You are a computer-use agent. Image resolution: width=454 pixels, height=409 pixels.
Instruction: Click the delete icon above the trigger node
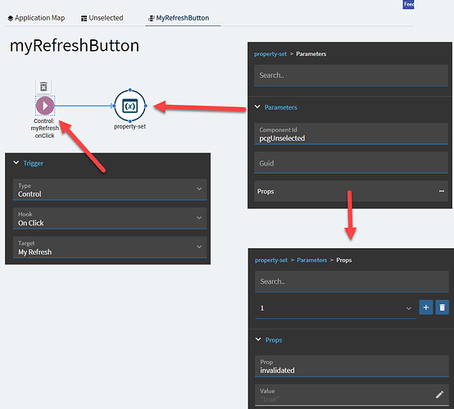(x=43, y=87)
